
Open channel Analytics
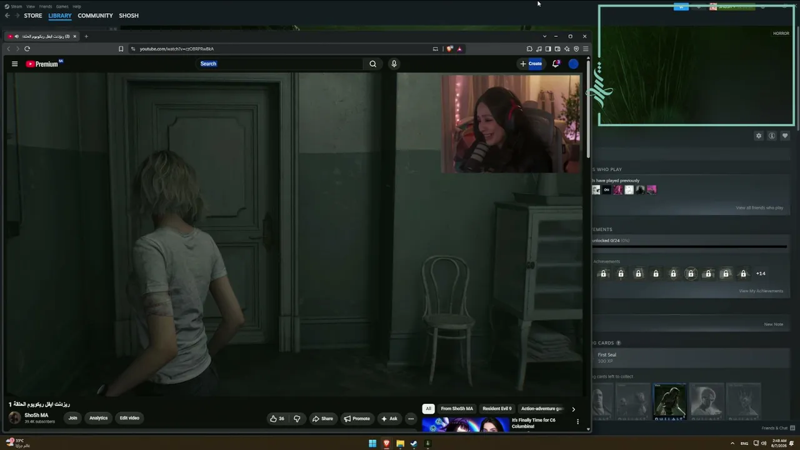click(98, 418)
